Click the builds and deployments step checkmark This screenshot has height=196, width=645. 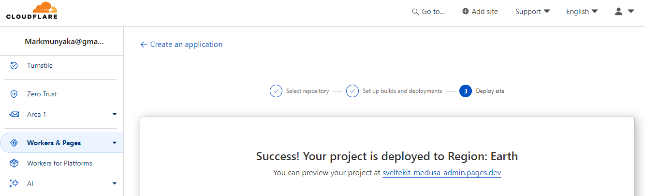352,91
